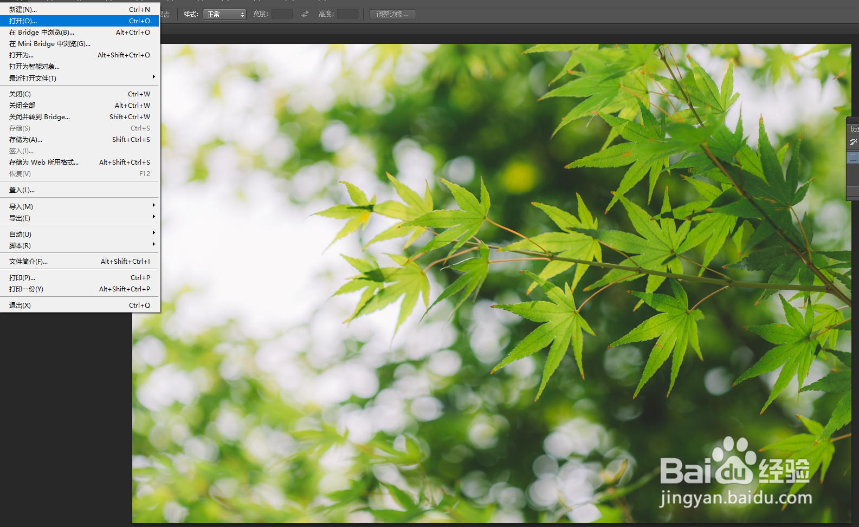Screen dimensions: 859x527
Task: Select 关闭全部 menu item
Action: click(x=80, y=105)
